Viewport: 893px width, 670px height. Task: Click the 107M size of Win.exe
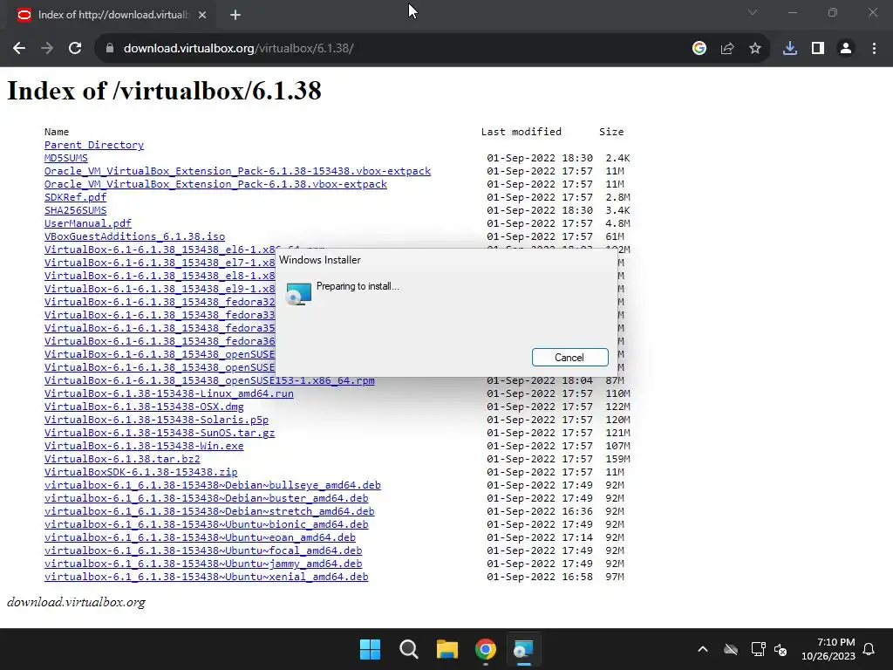[618, 446]
